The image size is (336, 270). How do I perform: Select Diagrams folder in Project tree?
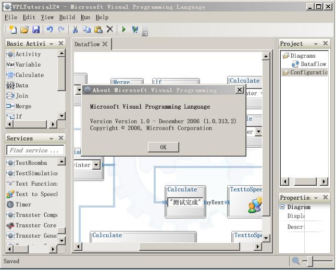(300, 56)
